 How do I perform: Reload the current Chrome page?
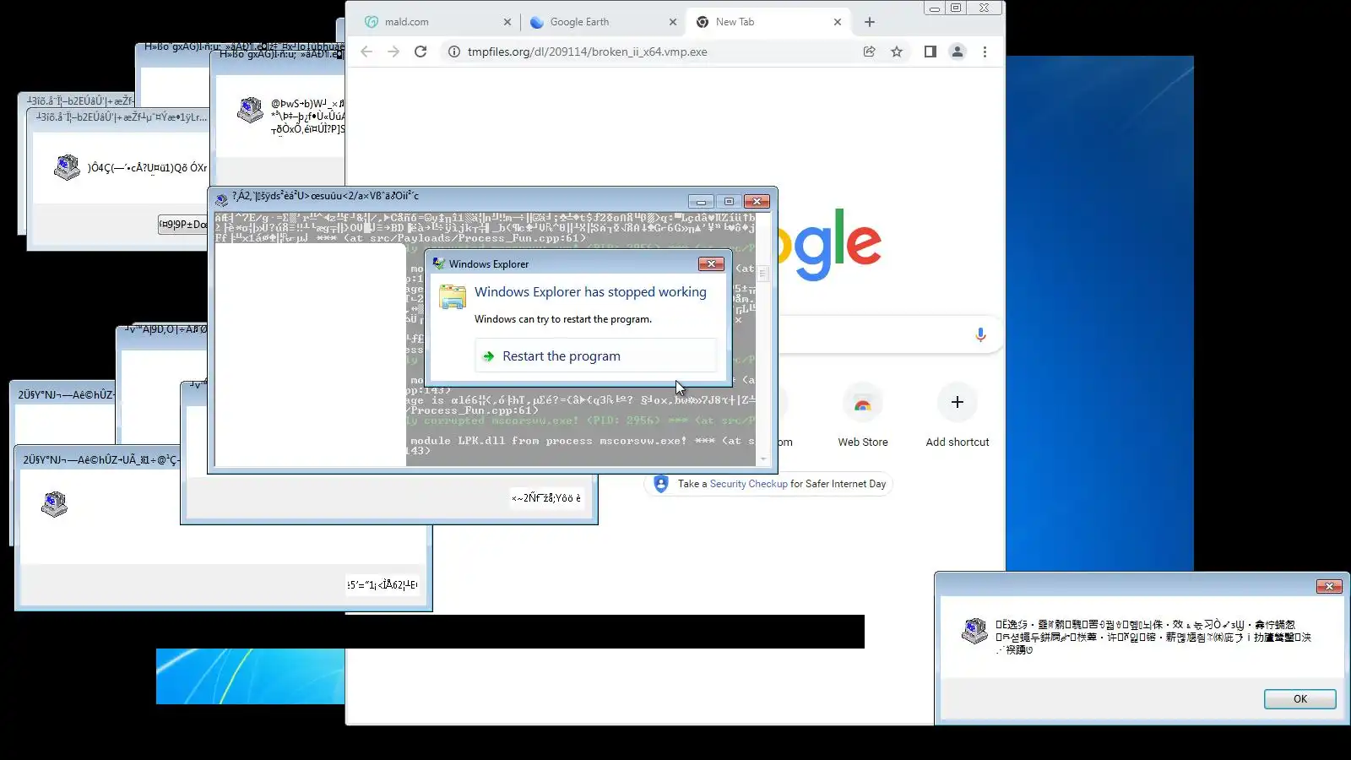[x=420, y=52]
